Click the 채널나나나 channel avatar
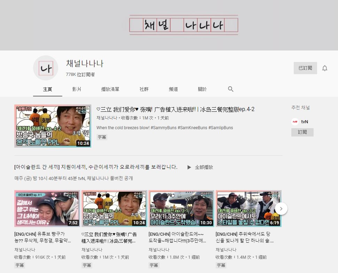 point(46,68)
